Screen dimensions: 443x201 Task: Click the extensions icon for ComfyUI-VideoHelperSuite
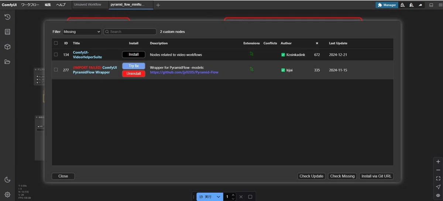click(251, 54)
